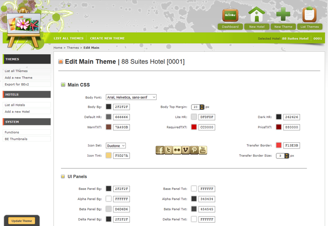
Task: Click the YouTube social icon preview
Action: point(203,150)
